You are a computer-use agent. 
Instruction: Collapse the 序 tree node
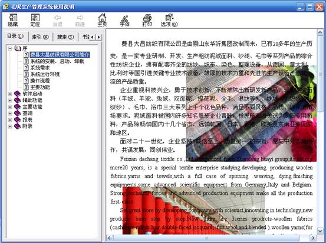tap(10, 49)
